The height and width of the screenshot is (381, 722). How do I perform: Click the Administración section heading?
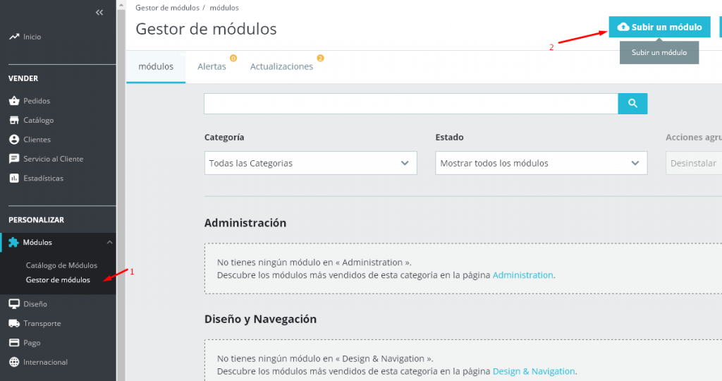[x=245, y=223]
